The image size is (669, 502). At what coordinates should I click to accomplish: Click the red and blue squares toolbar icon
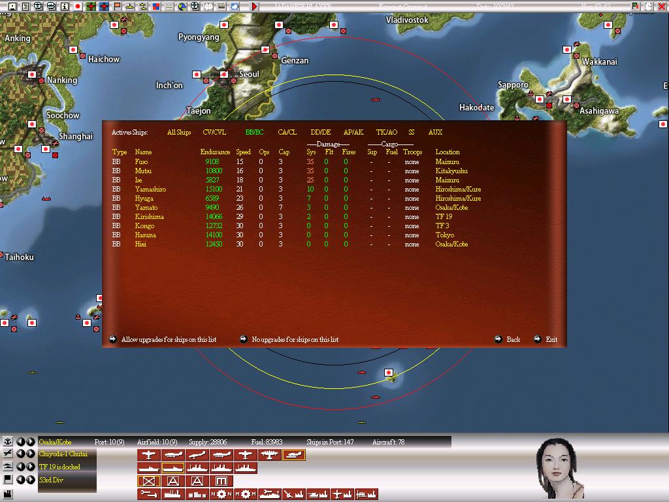tap(156, 7)
